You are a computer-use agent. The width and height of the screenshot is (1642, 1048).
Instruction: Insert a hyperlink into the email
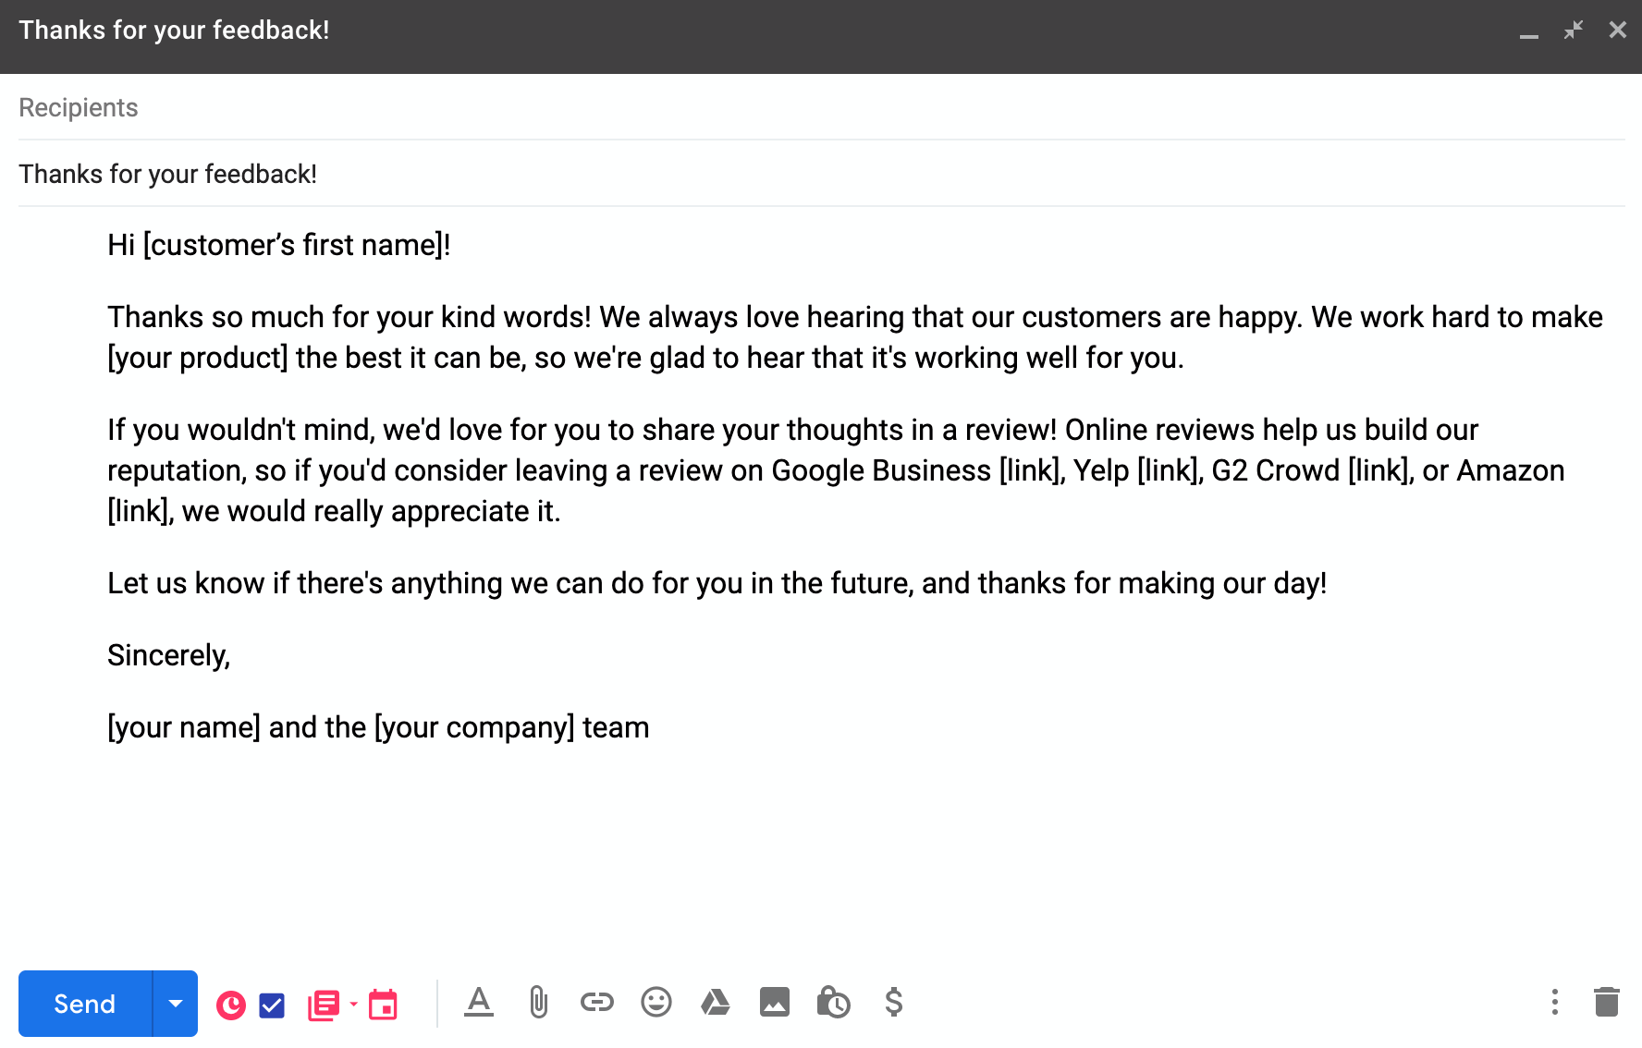point(596,1003)
